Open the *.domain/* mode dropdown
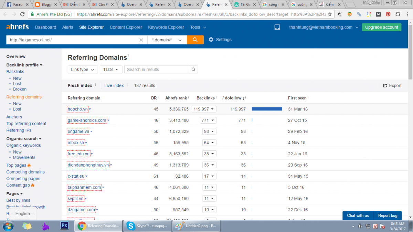 (x=167, y=40)
